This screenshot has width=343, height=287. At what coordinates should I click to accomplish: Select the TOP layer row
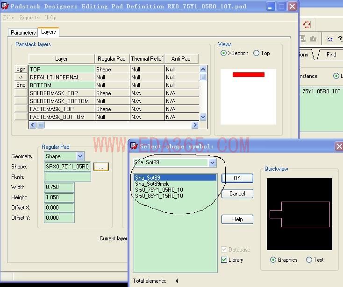click(114, 69)
